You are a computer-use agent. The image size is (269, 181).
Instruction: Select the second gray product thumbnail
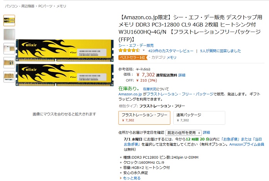coord(9,35)
